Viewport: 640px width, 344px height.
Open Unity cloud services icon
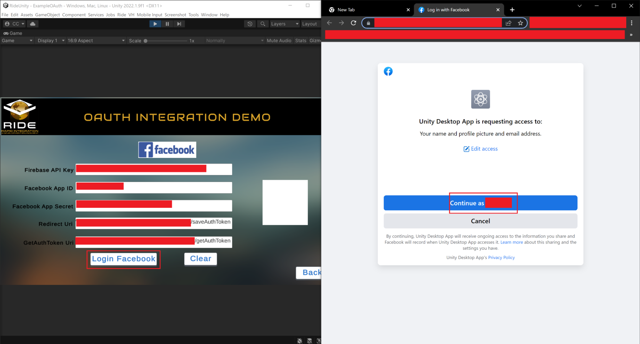33,24
